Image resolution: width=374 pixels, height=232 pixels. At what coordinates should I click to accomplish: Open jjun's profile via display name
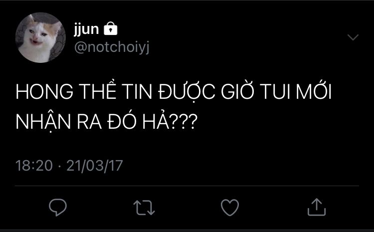point(86,30)
